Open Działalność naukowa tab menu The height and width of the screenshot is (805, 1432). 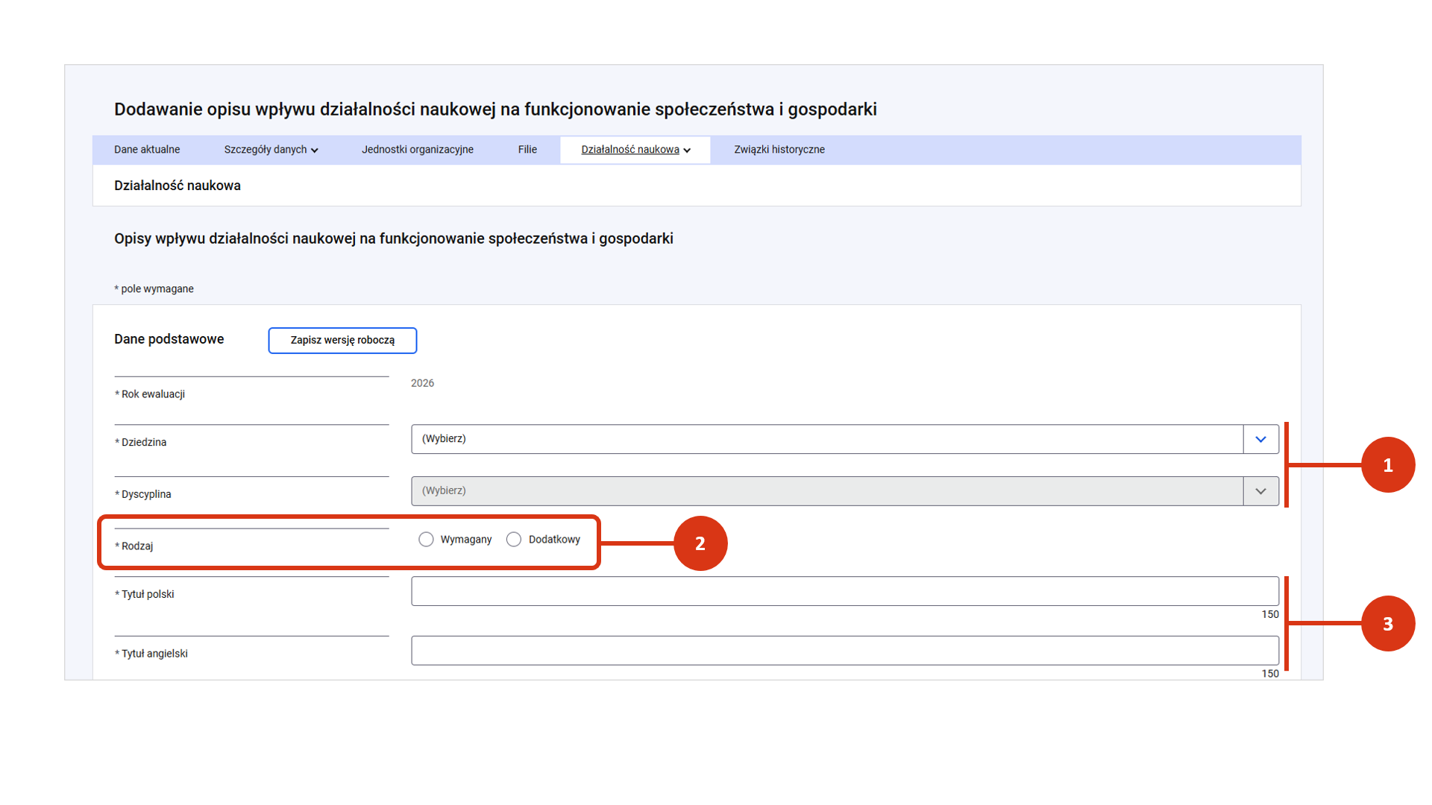click(x=630, y=150)
